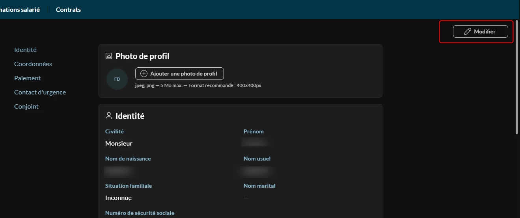
Task: Click the Inconnue situation familiale value
Action: (118, 198)
